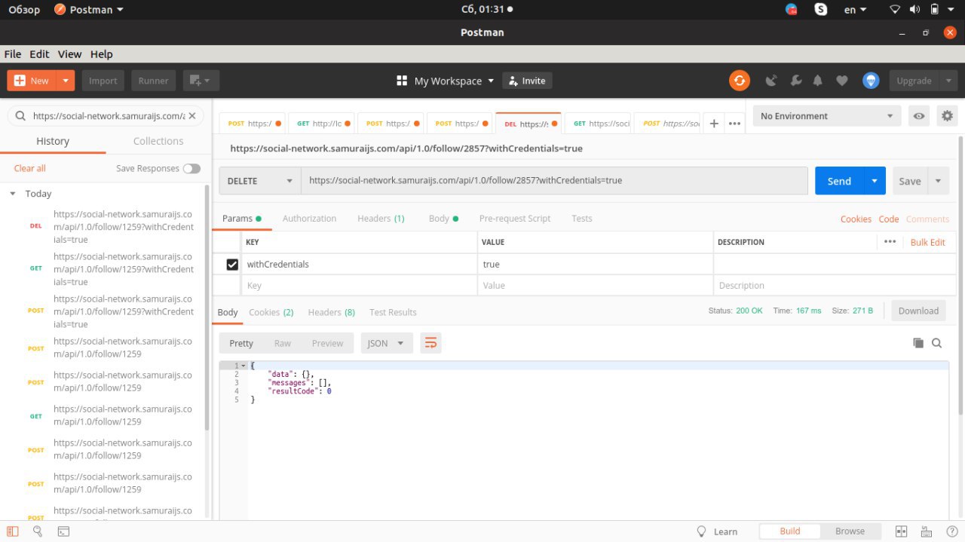Viewport: 965px width, 542px height.
Task: Open Bulk Edit for params
Action: [927, 242]
